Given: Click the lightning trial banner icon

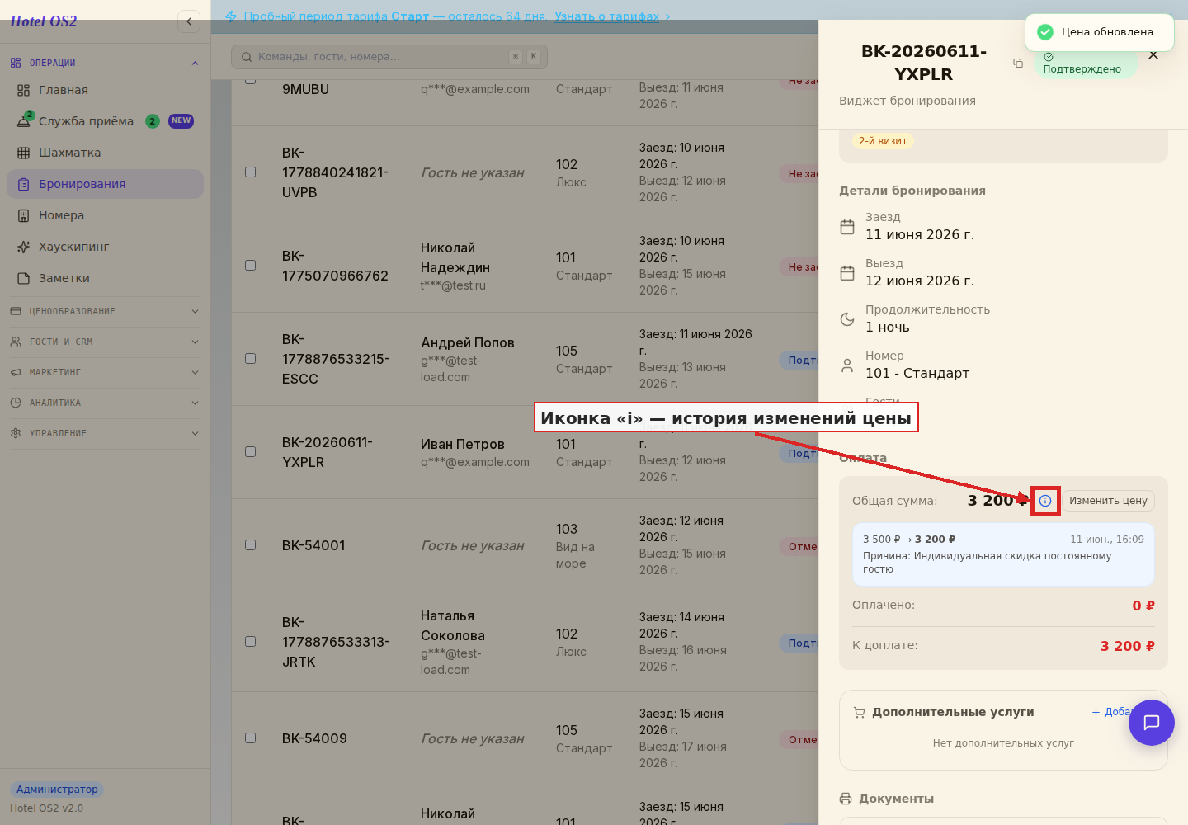Looking at the screenshot, I should (231, 16).
